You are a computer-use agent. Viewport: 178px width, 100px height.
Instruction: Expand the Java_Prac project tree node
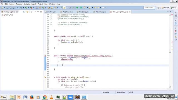click(2, 15)
